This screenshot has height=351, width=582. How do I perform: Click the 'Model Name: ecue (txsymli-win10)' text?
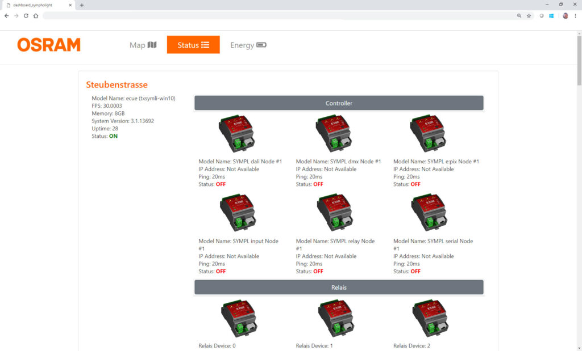pyautogui.click(x=134, y=98)
